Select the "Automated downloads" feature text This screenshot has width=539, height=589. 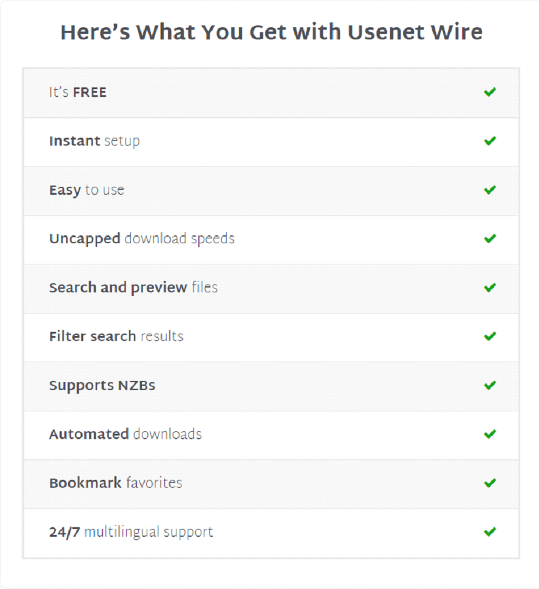[125, 434]
